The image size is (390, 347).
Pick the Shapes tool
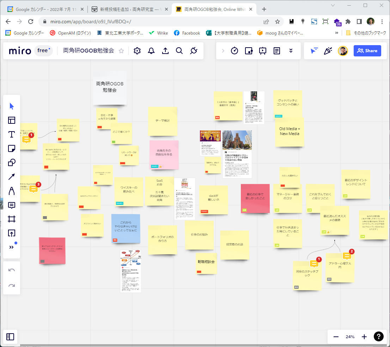[12, 163]
